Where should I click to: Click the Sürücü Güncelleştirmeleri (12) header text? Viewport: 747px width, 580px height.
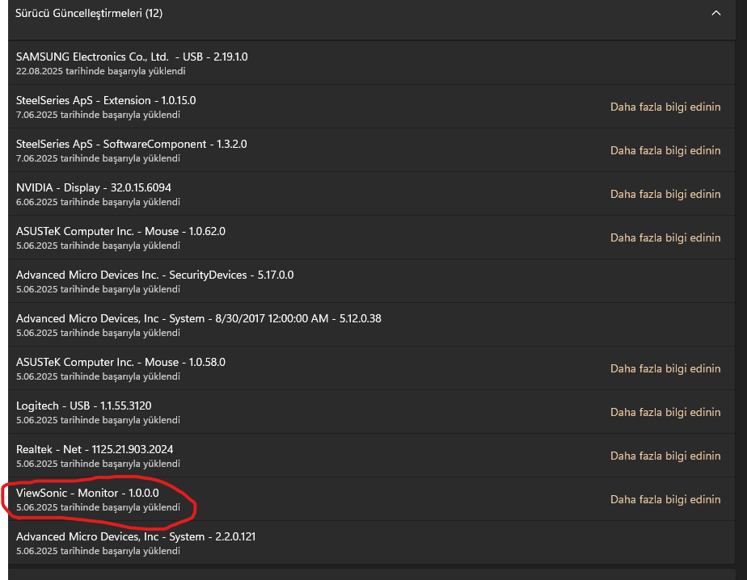[89, 14]
